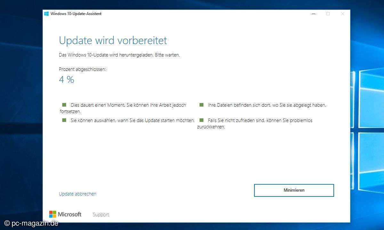This screenshot has height=230, width=384.
Task: Select the 'Update wird vorbereitet' heading
Action: coord(113,41)
